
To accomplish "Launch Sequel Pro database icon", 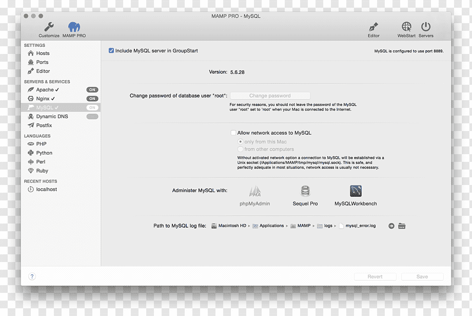I will tap(305, 196).
